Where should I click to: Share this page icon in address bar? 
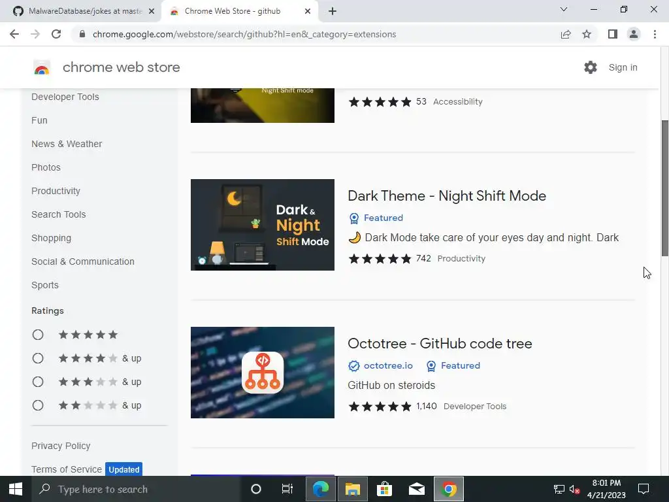566,34
